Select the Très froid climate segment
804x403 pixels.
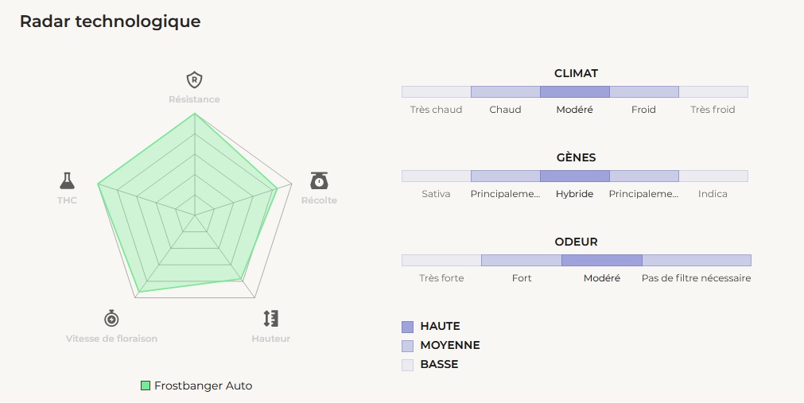[x=713, y=91]
